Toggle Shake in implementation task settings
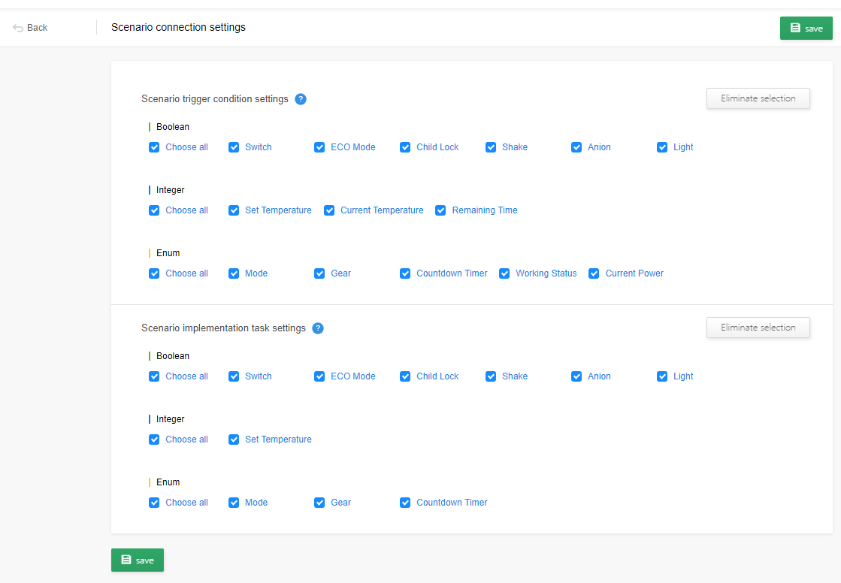Image resolution: width=841 pixels, height=583 pixels. click(x=491, y=376)
